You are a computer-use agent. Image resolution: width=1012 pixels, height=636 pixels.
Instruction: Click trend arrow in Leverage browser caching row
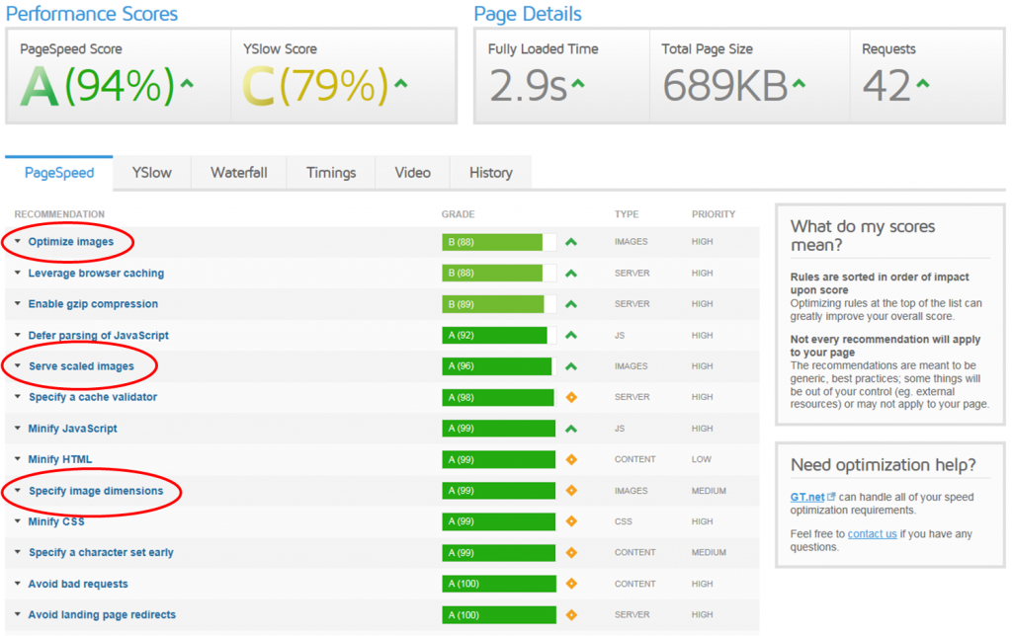(x=570, y=274)
